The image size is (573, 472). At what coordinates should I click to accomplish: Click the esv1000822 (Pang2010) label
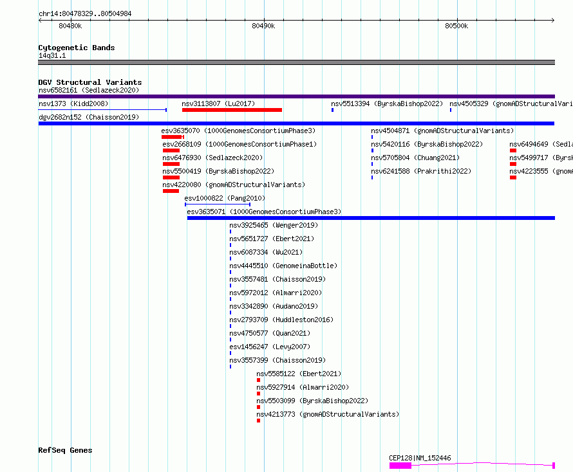[x=225, y=198]
